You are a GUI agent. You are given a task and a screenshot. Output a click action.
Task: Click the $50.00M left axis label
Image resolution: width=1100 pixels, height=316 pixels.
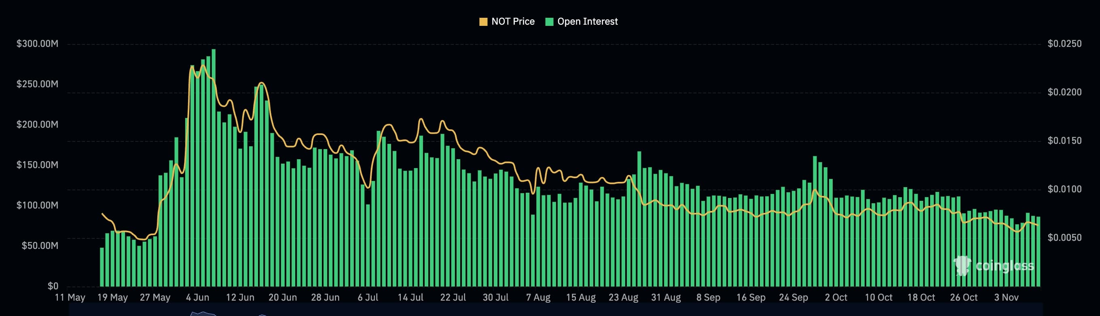(x=40, y=246)
